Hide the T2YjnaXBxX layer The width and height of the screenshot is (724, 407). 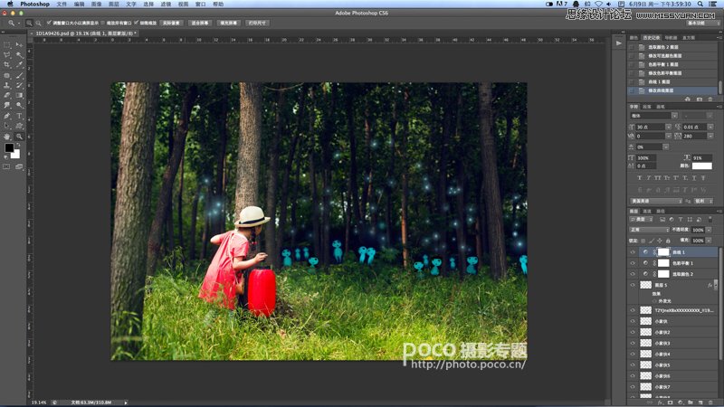(x=633, y=310)
